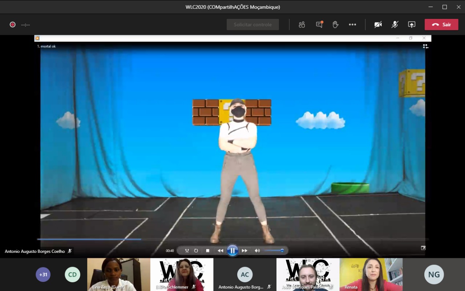Select Eliane Schlemmer's video thumbnail
Image resolution: width=465 pixels, height=291 pixels.
(x=182, y=275)
